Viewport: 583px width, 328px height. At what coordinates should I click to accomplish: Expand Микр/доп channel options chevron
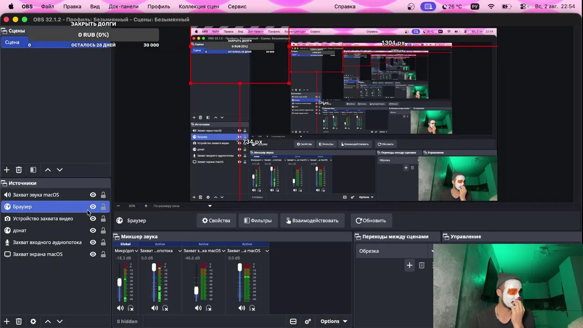[136, 251]
